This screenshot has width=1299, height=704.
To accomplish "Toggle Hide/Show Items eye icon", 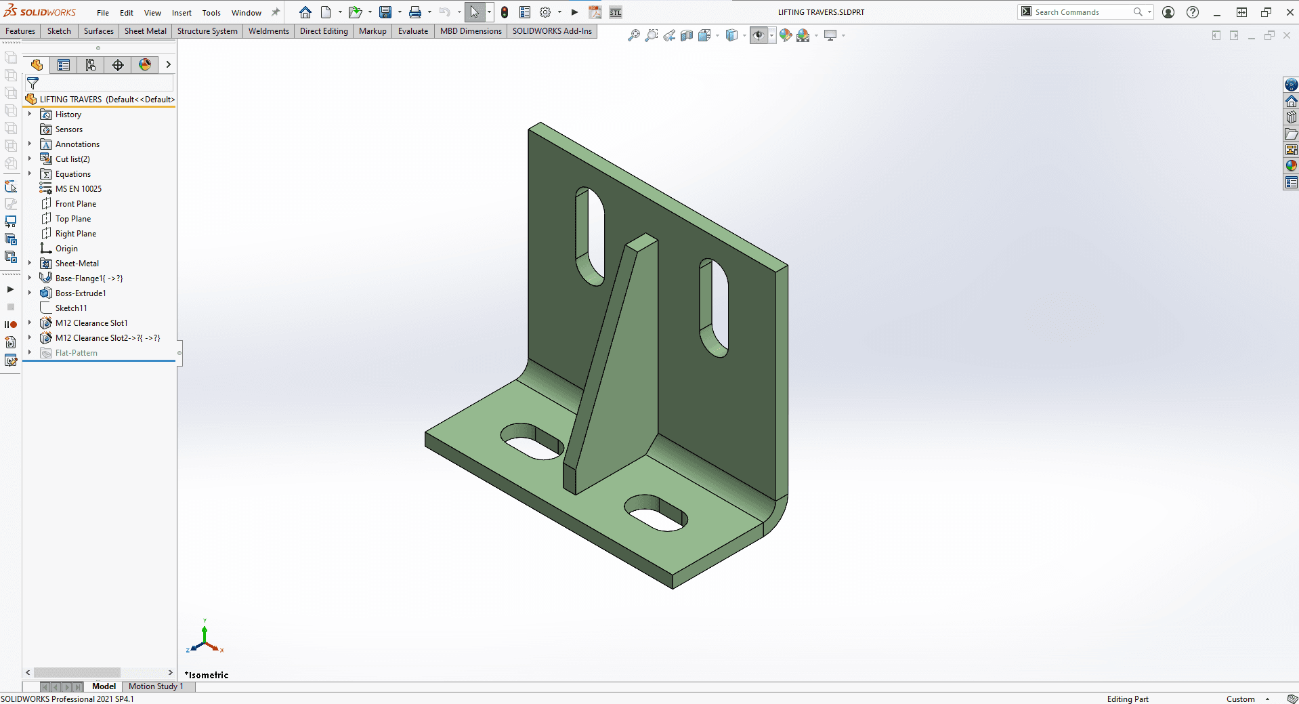I will [759, 35].
